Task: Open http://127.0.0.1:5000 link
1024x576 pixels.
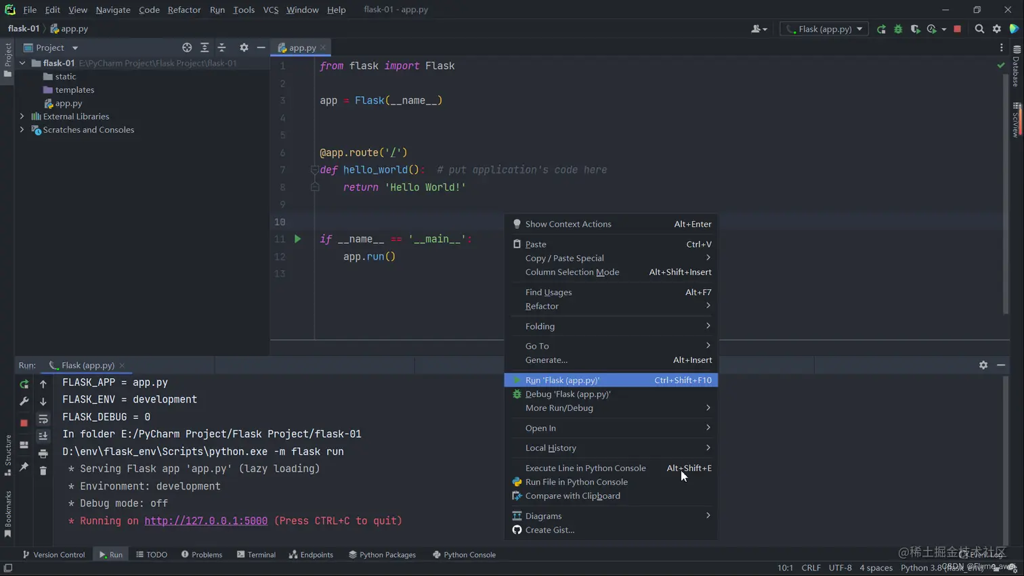Action: pos(206,520)
